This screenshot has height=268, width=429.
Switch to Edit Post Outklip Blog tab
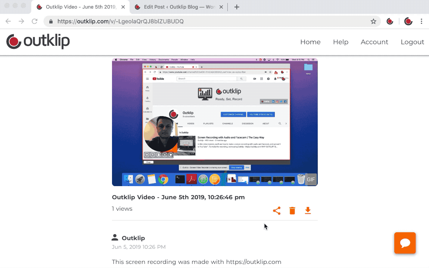point(179,7)
